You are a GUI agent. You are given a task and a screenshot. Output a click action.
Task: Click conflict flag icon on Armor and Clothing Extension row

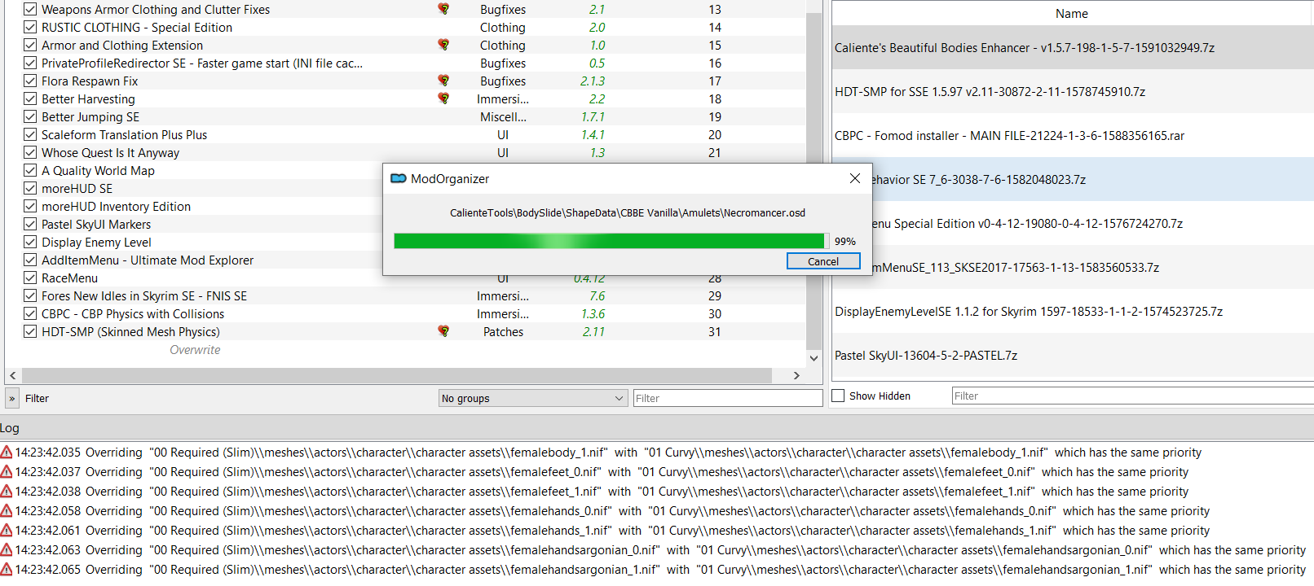tap(443, 45)
